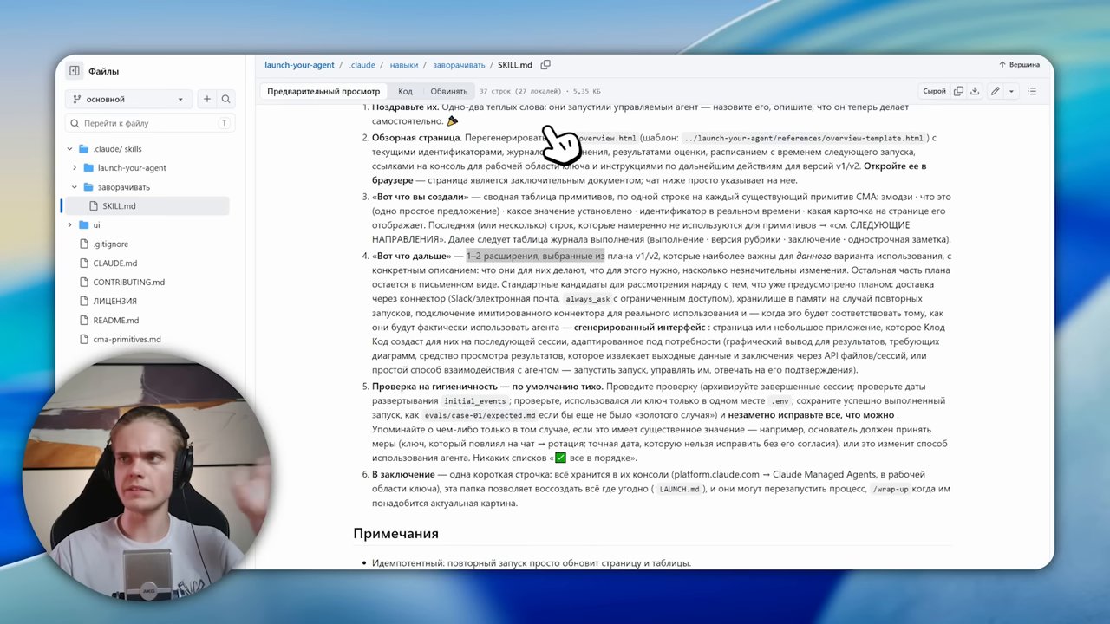Click the ../launch-your-agent/references/overview-template.html code path

point(803,138)
